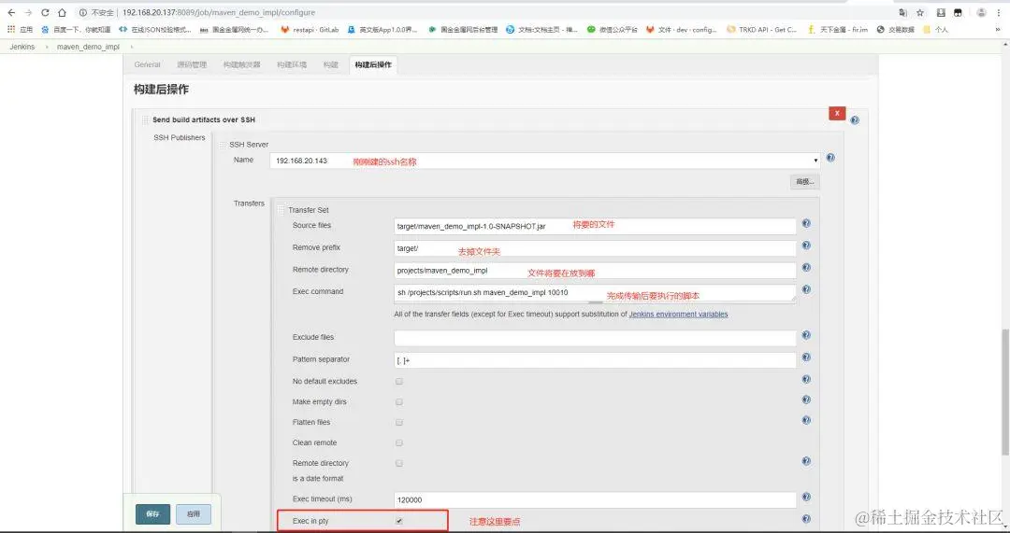Enable No default excludes checkbox
Viewport: 1010px width, 533px height.
[x=398, y=381]
